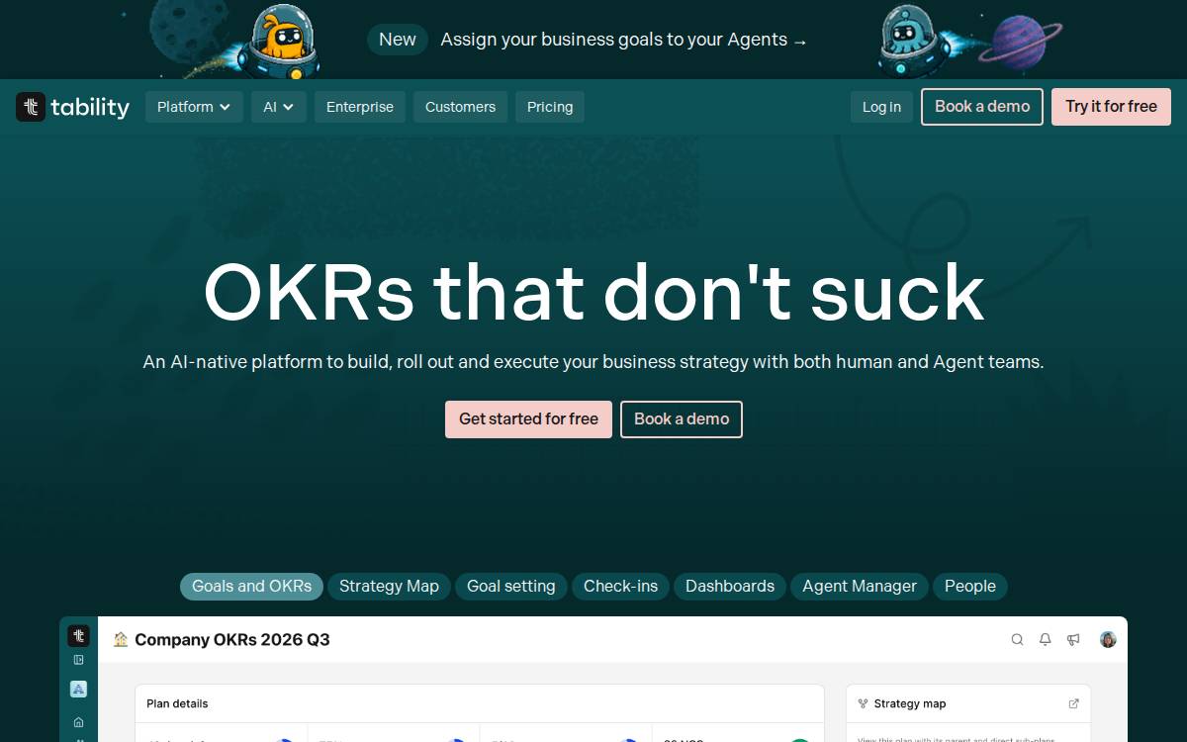Go to the home icon in the preview sidebar
The image size is (1187, 742).
[x=79, y=722]
